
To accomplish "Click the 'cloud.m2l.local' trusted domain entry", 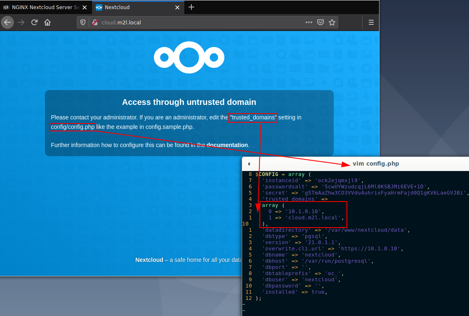I will 306,218.
